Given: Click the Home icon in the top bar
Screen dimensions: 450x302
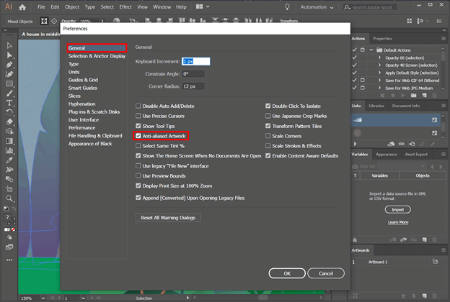Looking at the screenshot, I should (22, 7).
